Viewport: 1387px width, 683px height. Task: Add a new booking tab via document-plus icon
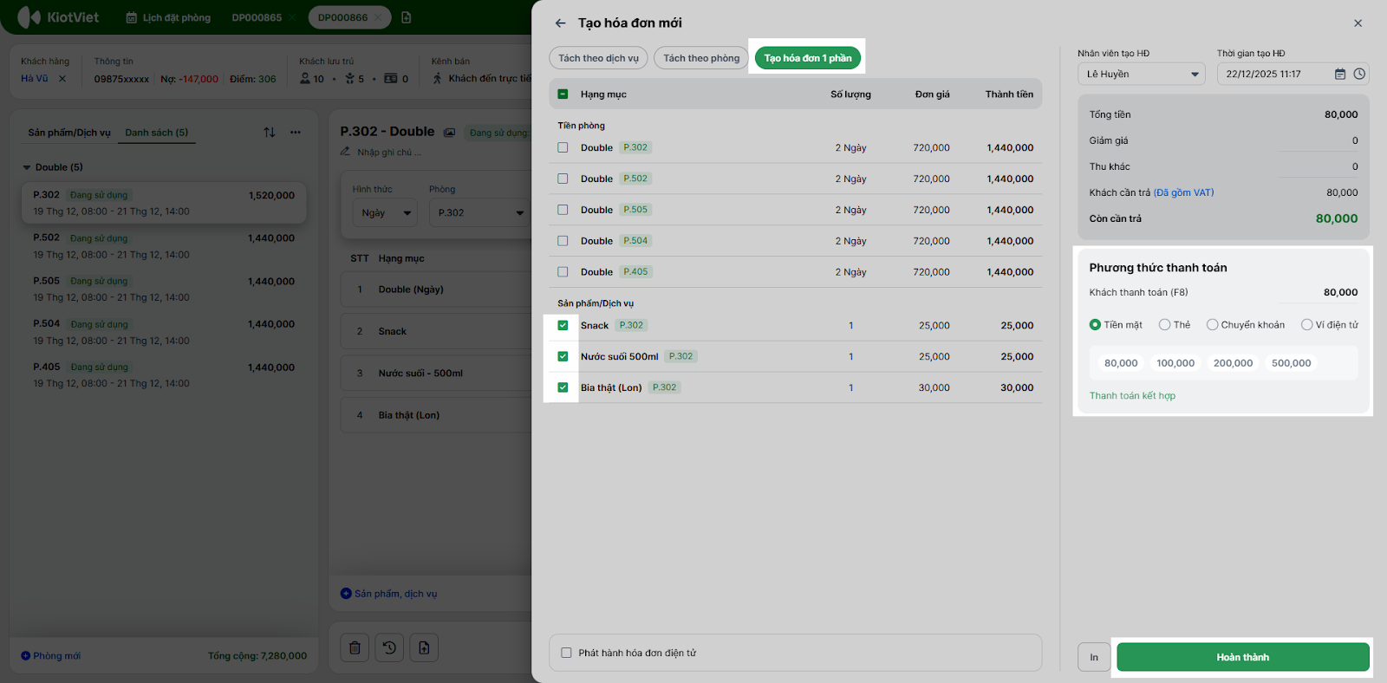[407, 17]
